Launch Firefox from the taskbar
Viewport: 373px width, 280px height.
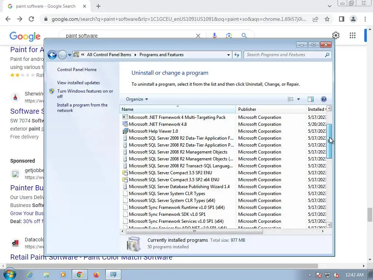coord(96,275)
